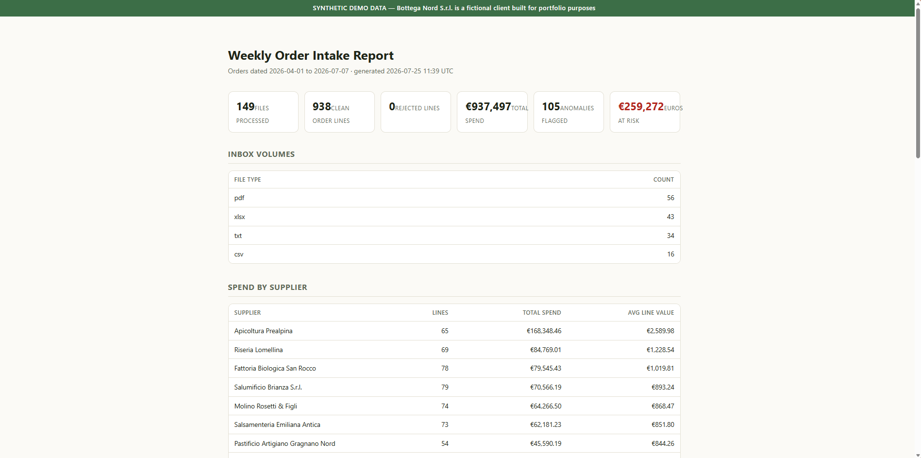Click total spend €64,266.50
The height and width of the screenshot is (458, 921).
tap(546, 406)
